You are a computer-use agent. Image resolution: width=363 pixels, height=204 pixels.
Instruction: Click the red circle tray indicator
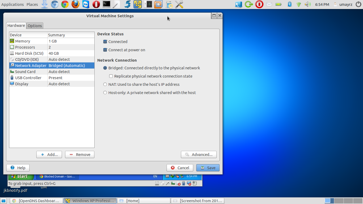(259, 4)
